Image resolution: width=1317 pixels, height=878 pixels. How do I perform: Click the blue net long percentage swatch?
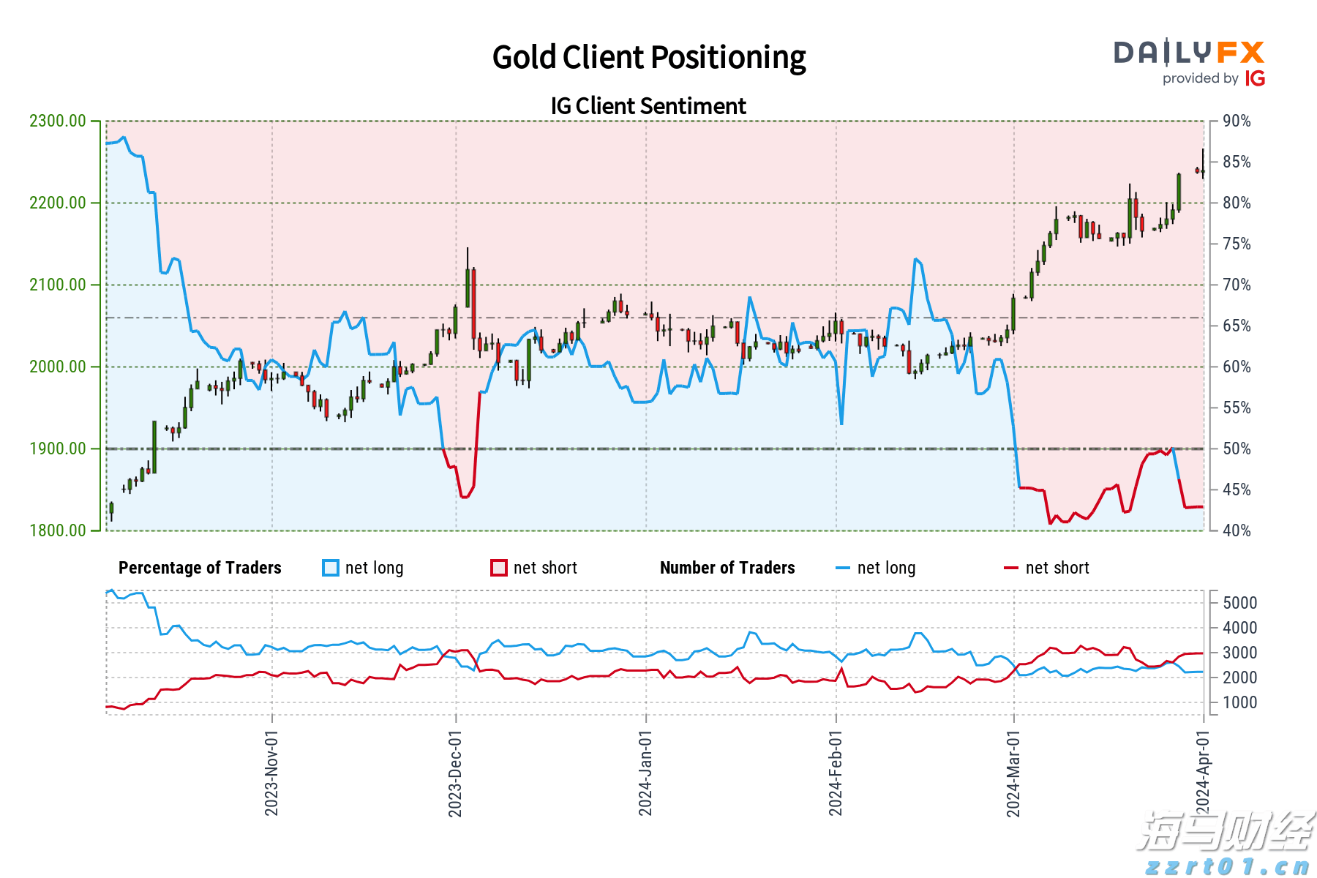click(x=331, y=568)
